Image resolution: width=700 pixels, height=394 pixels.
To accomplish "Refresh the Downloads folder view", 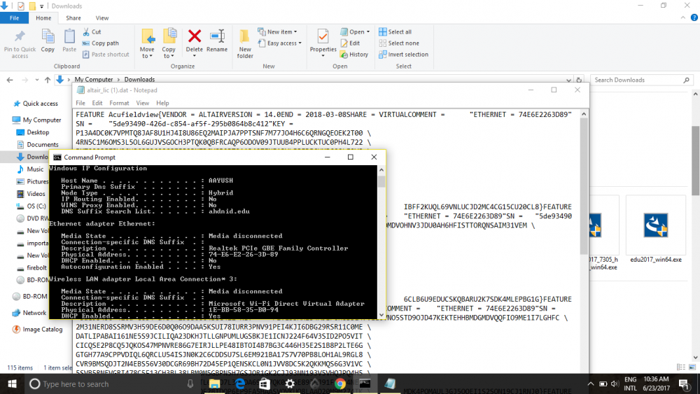I will tap(579, 80).
